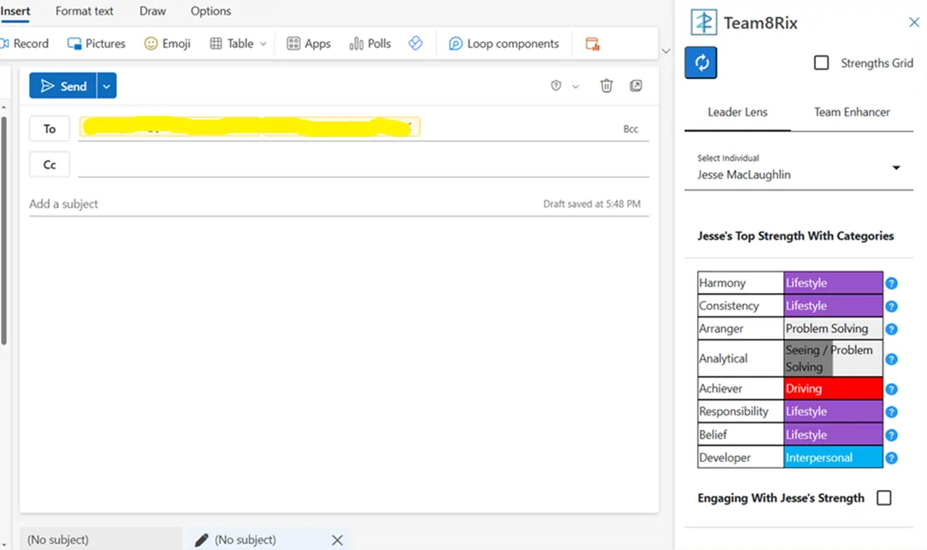Switch to the Insert ribbon tab
Screen dimensions: 927x550
point(15,10)
